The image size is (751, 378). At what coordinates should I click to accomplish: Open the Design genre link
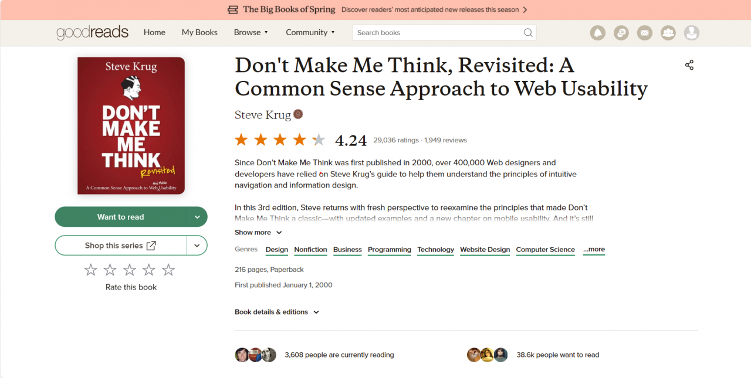[276, 250]
